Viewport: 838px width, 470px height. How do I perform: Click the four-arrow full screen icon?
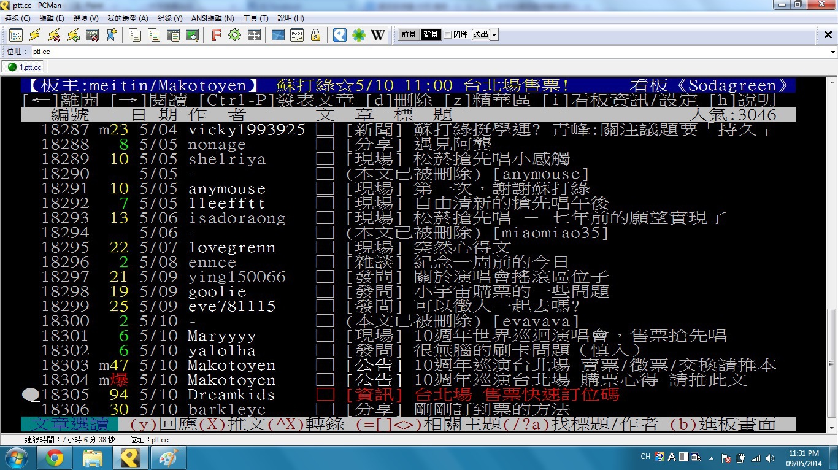[254, 35]
